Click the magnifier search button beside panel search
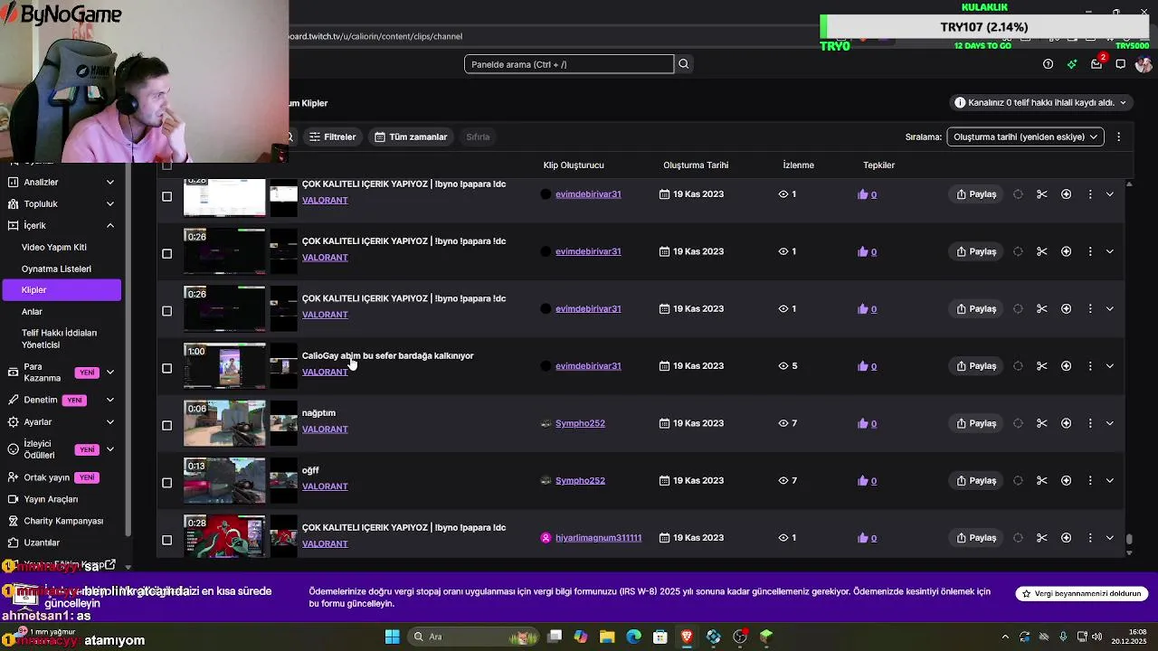Image resolution: width=1158 pixels, height=651 pixels. click(x=684, y=64)
